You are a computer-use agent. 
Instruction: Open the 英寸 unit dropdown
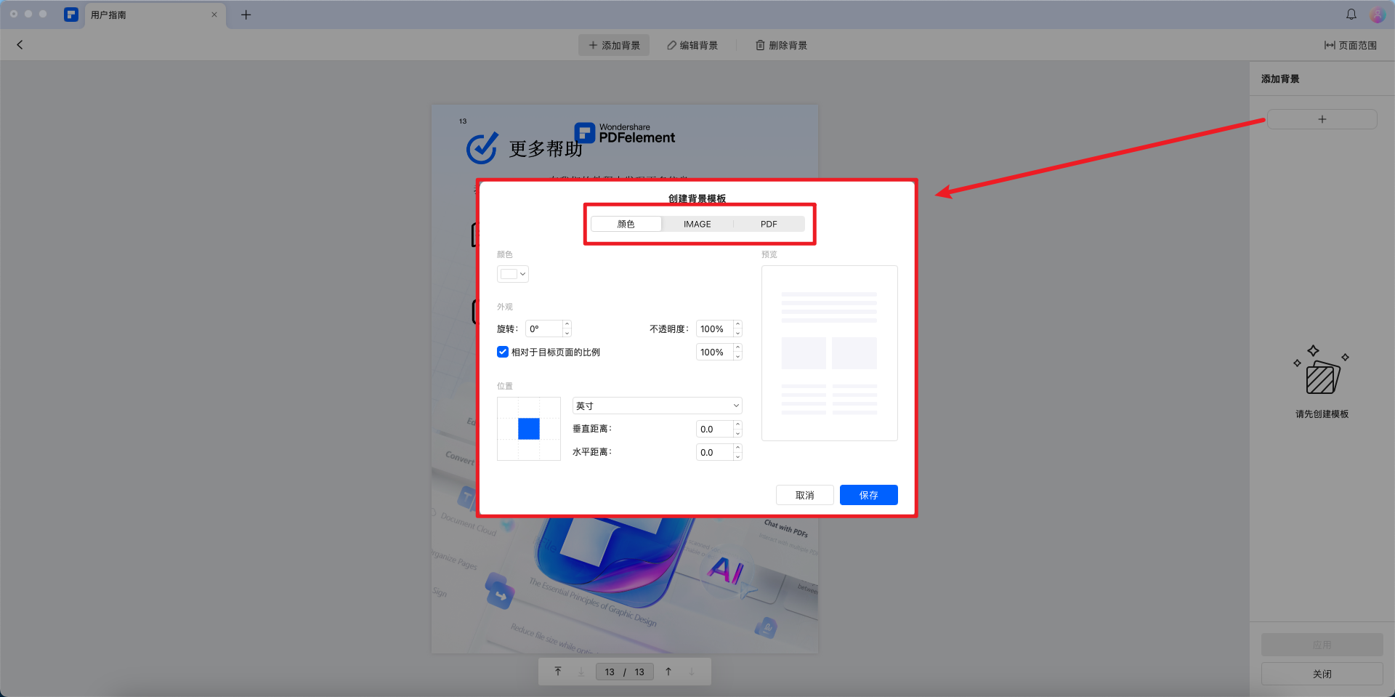657,406
